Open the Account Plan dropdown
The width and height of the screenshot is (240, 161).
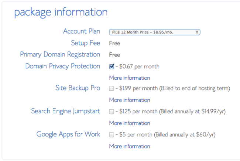(154, 32)
